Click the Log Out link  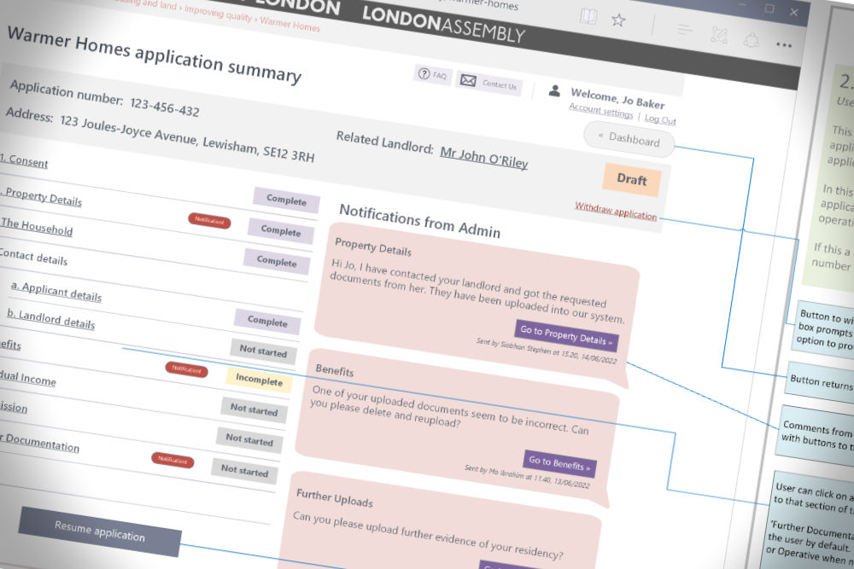[660, 119]
